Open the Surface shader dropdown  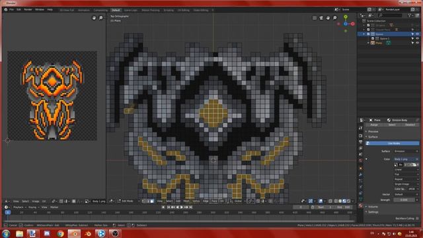click(406, 151)
